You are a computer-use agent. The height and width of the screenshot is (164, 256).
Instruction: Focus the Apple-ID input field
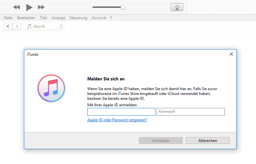(x=121, y=112)
